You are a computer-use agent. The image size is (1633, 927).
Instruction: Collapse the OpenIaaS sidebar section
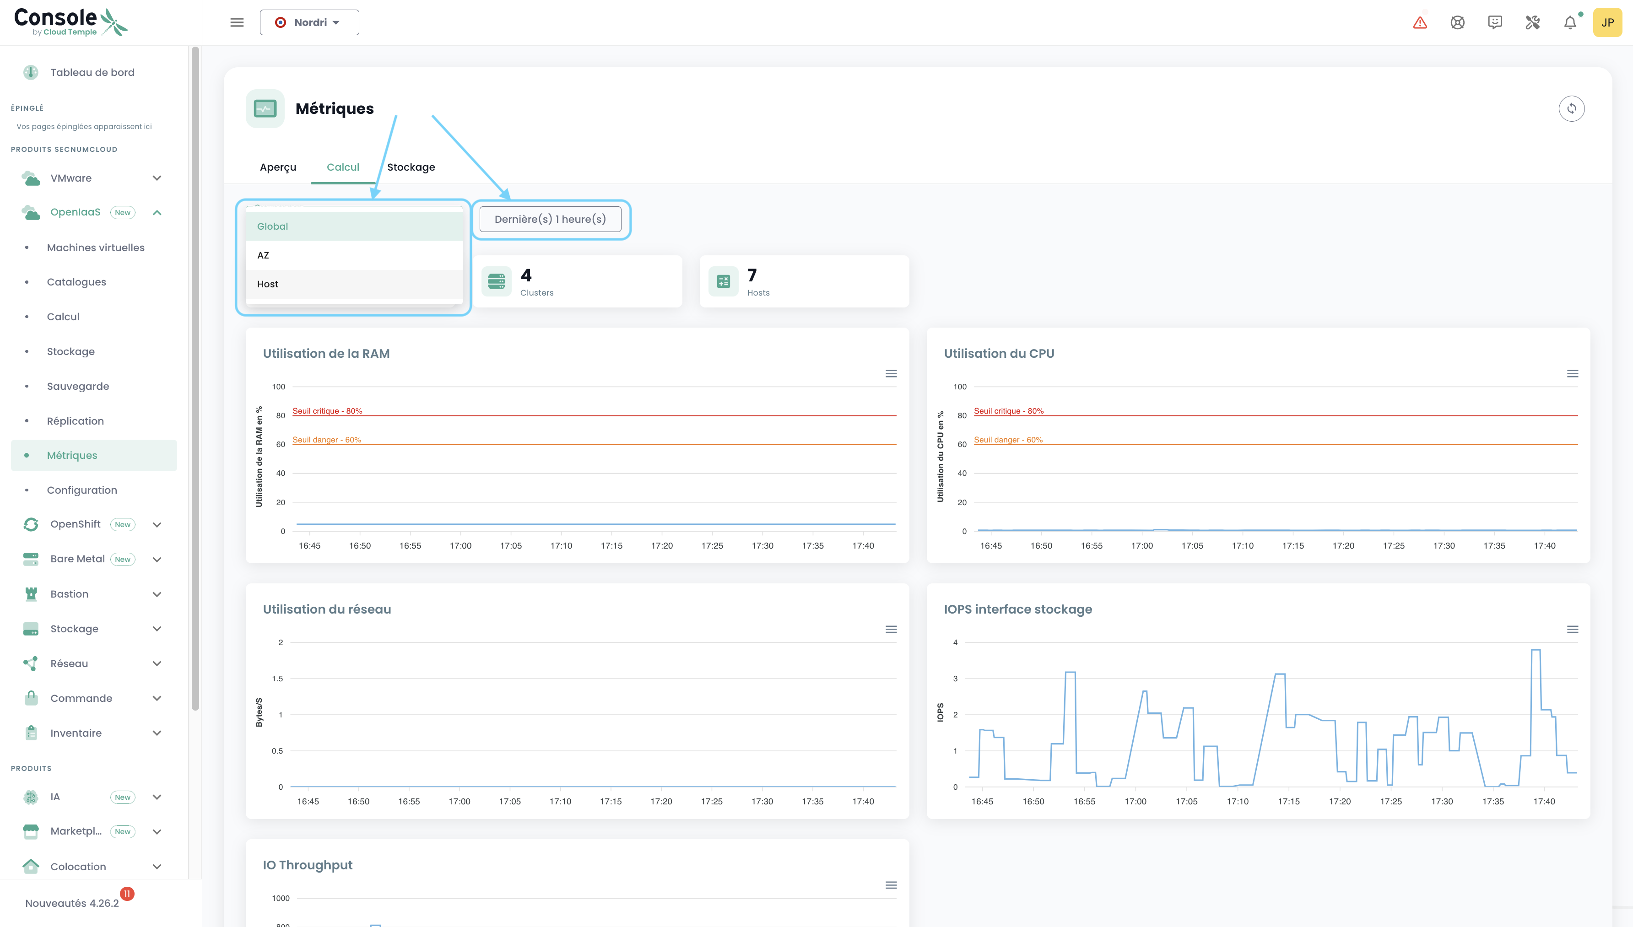(157, 213)
